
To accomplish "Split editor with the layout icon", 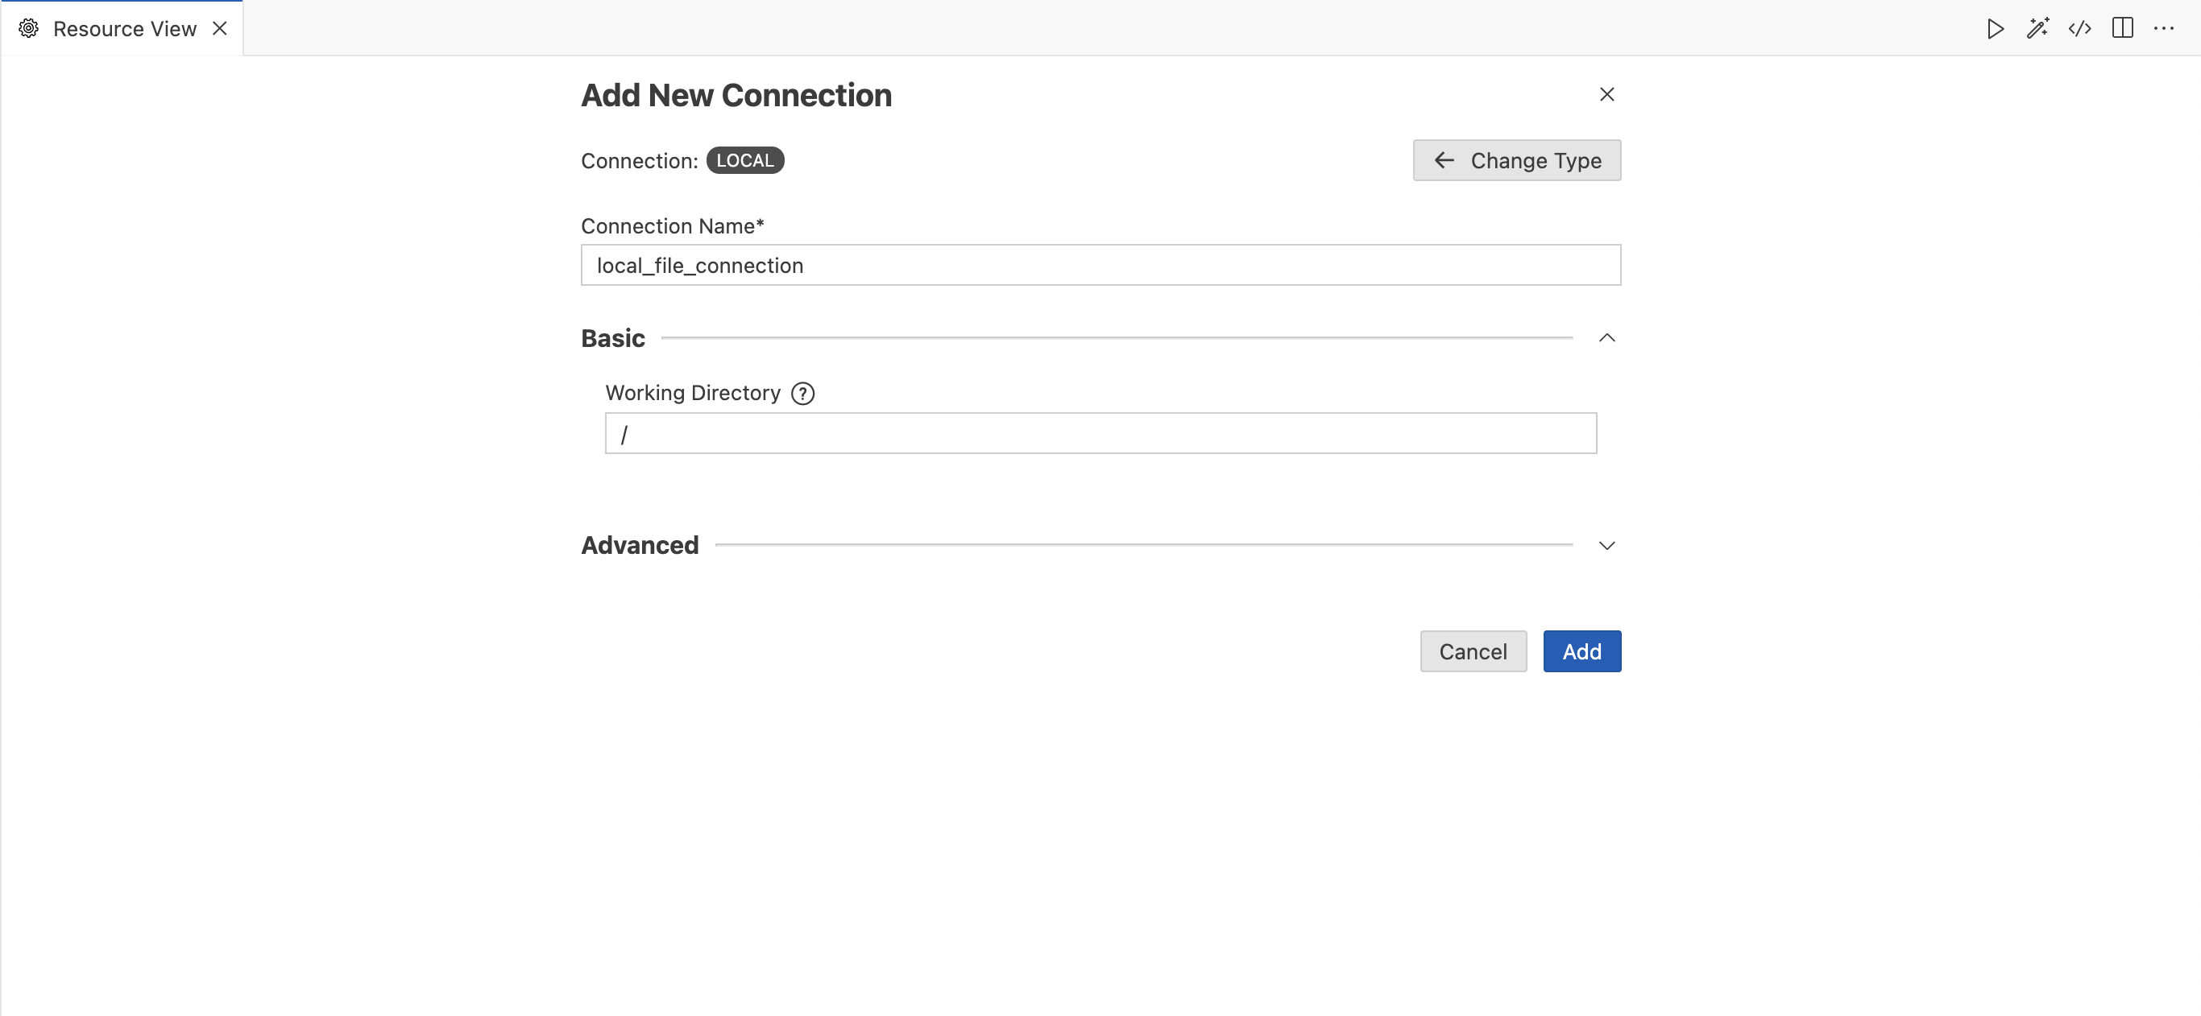I will click(x=2122, y=28).
